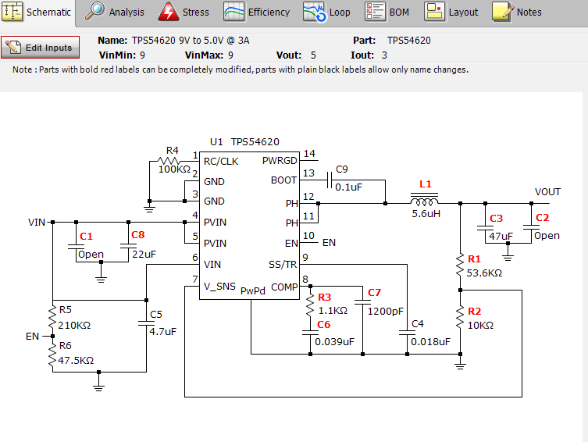This screenshot has height=442, width=588.
Task: Switch to the Efficiency tab
Action: (x=257, y=12)
